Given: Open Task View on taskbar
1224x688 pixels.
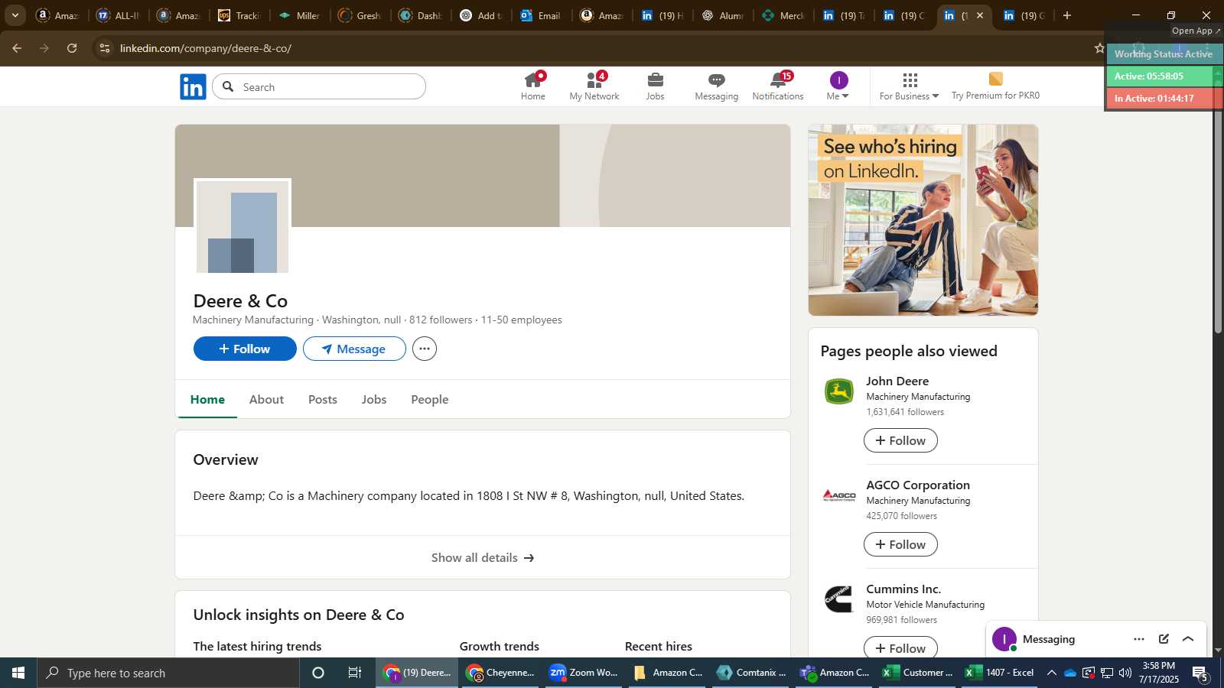Looking at the screenshot, I should [x=355, y=673].
